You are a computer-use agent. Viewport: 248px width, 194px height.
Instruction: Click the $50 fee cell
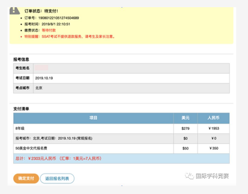pyautogui.click(x=185, y=148)
